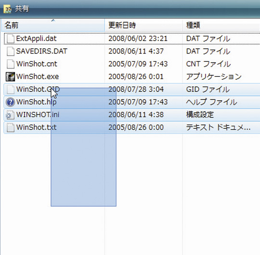Select the file name WinShot.exe

38,77
